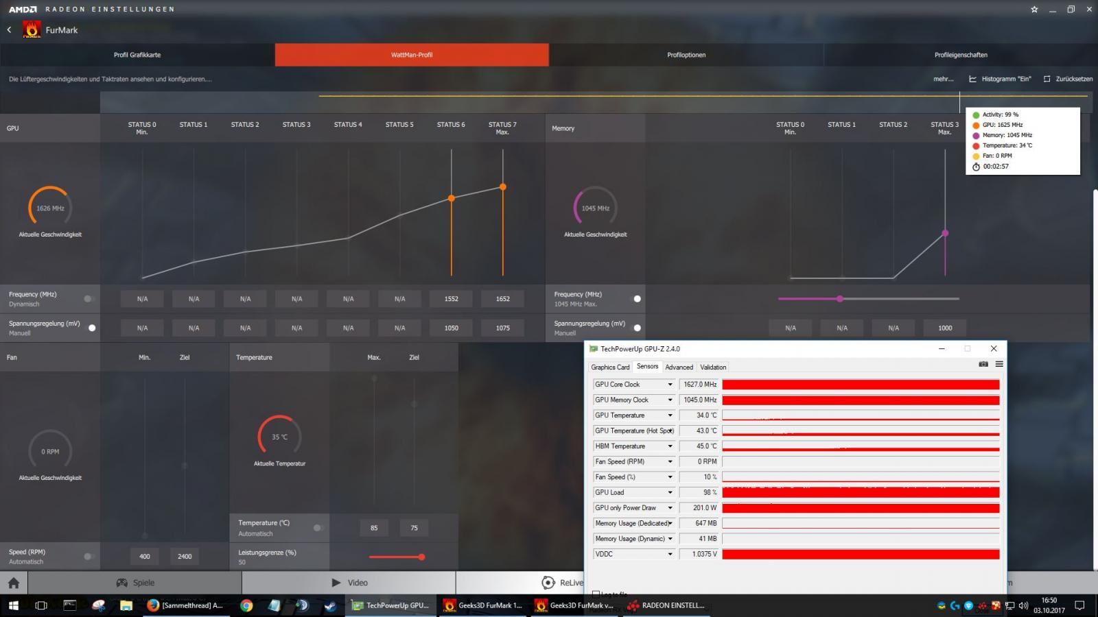
Task: Go to the Radeon home icon
Action: 14,583
